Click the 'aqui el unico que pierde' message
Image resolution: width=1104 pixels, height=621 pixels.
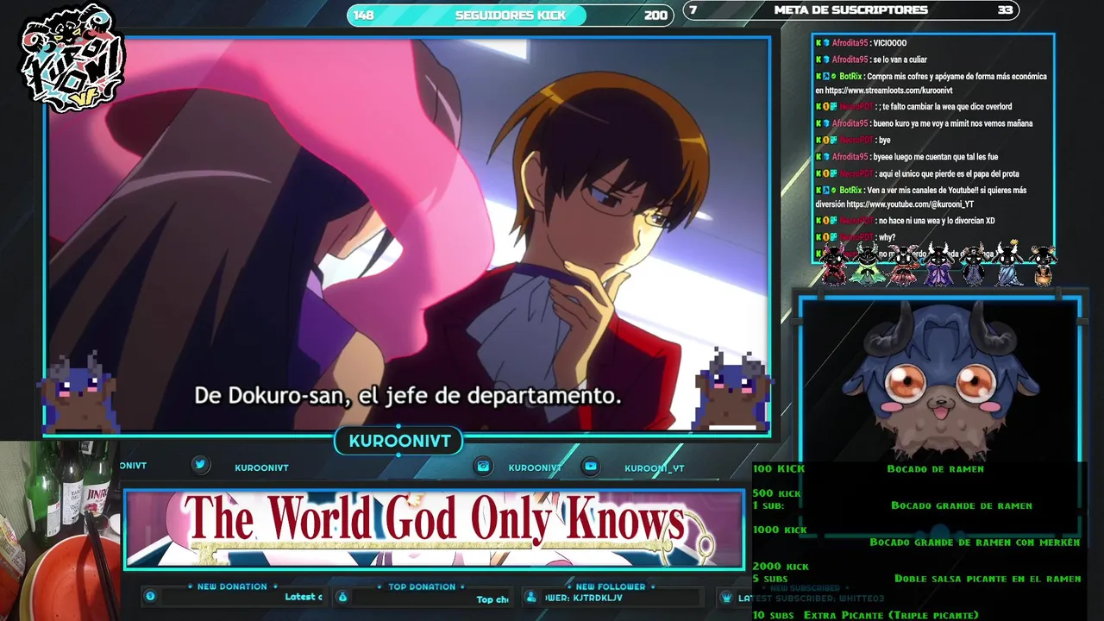(917, 173)
